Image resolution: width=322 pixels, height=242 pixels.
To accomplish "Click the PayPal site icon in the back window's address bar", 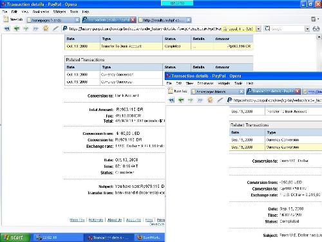I will (x=65, y=28).
